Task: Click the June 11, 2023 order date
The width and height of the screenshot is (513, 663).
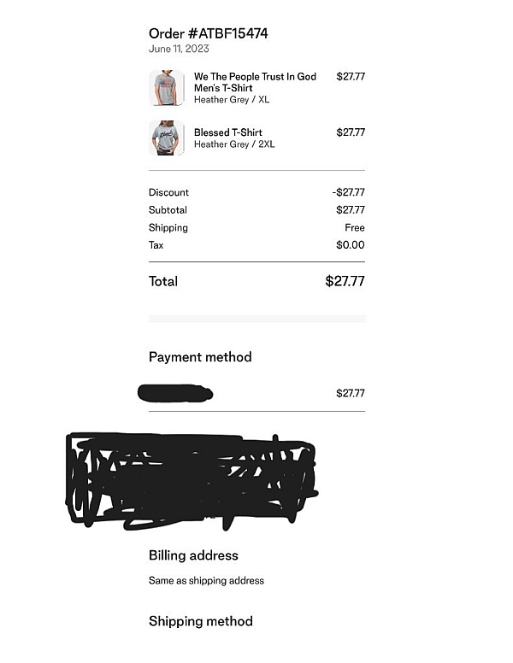Action: tap(179, 49)
